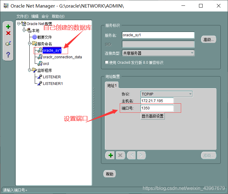The width and height of the screenshot is (228, 194).
Task: Select the 地址1 tab
Action: (x=112, y=86)
